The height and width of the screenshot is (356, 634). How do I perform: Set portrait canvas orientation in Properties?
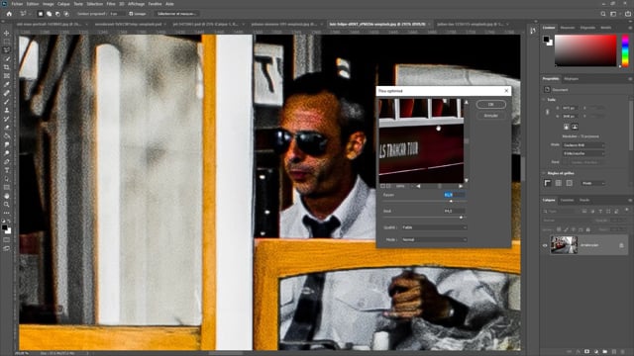click(566, 127)
